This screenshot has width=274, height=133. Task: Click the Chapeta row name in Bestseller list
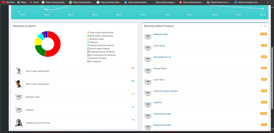point(29,110)
